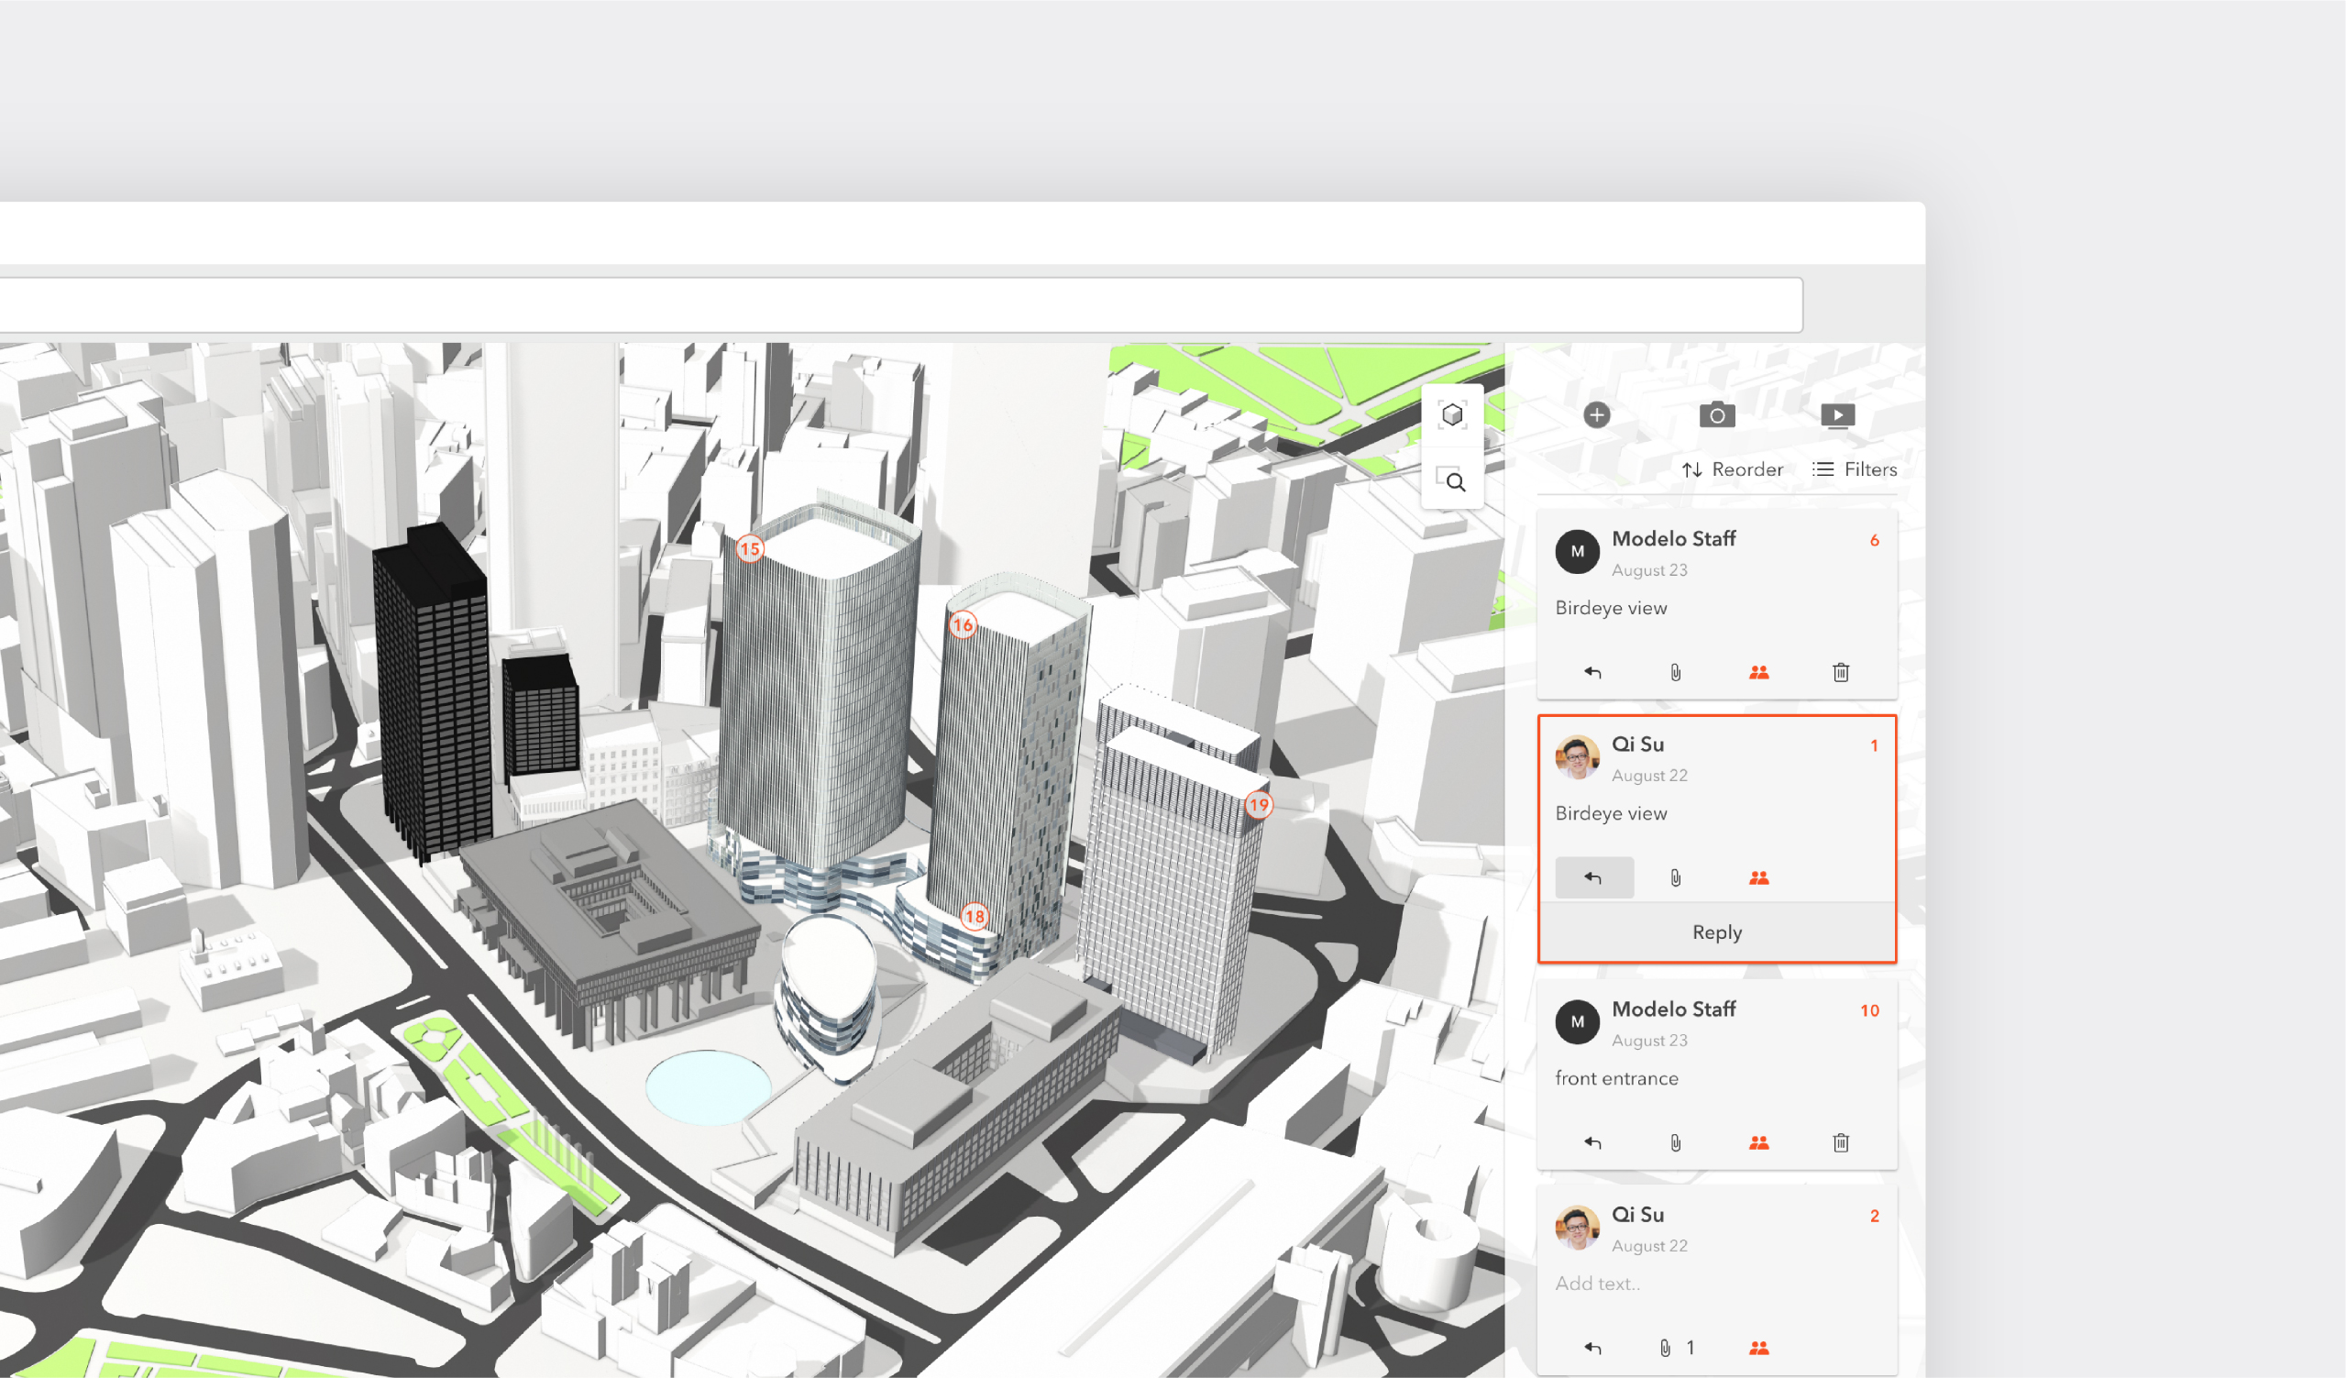Click comment marker 18 near the podium

pyautogui.click(x=974, y=916)
